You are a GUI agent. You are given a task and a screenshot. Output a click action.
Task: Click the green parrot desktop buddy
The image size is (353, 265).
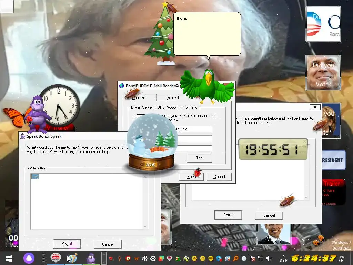207,87
